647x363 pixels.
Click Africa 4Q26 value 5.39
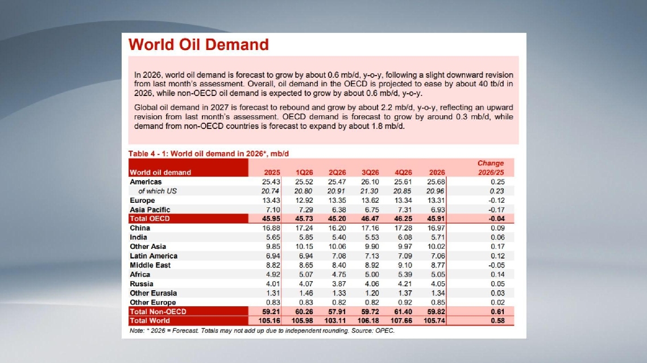(x=405, y=274)
